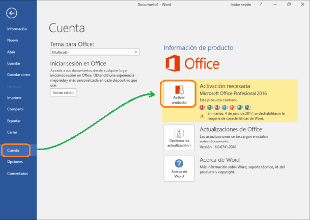This screenshot has width=310, height=220.
Task: Click the orange Office logo
Action: [x=192, y=63]
